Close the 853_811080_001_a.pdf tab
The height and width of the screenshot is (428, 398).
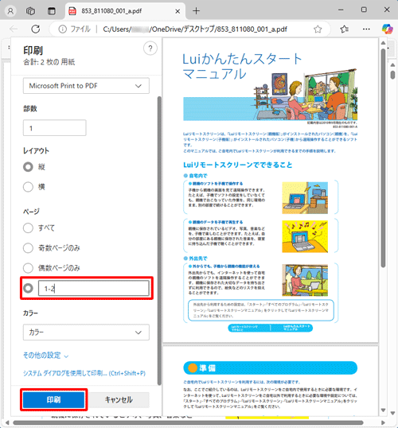[178, 11]
